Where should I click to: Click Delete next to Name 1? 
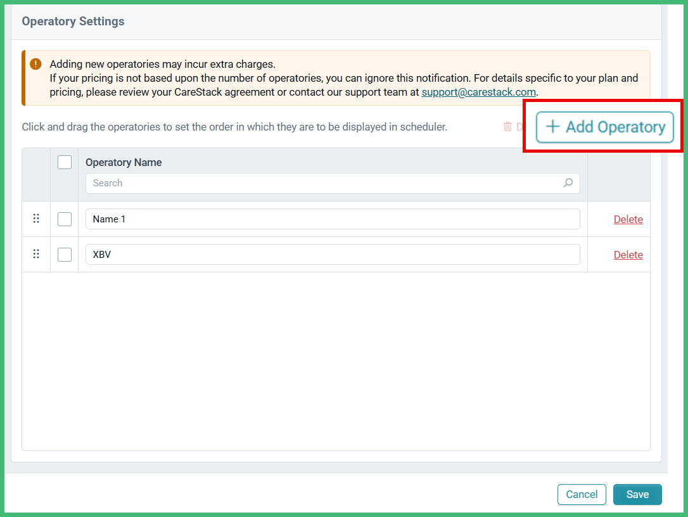pos(628,219)
